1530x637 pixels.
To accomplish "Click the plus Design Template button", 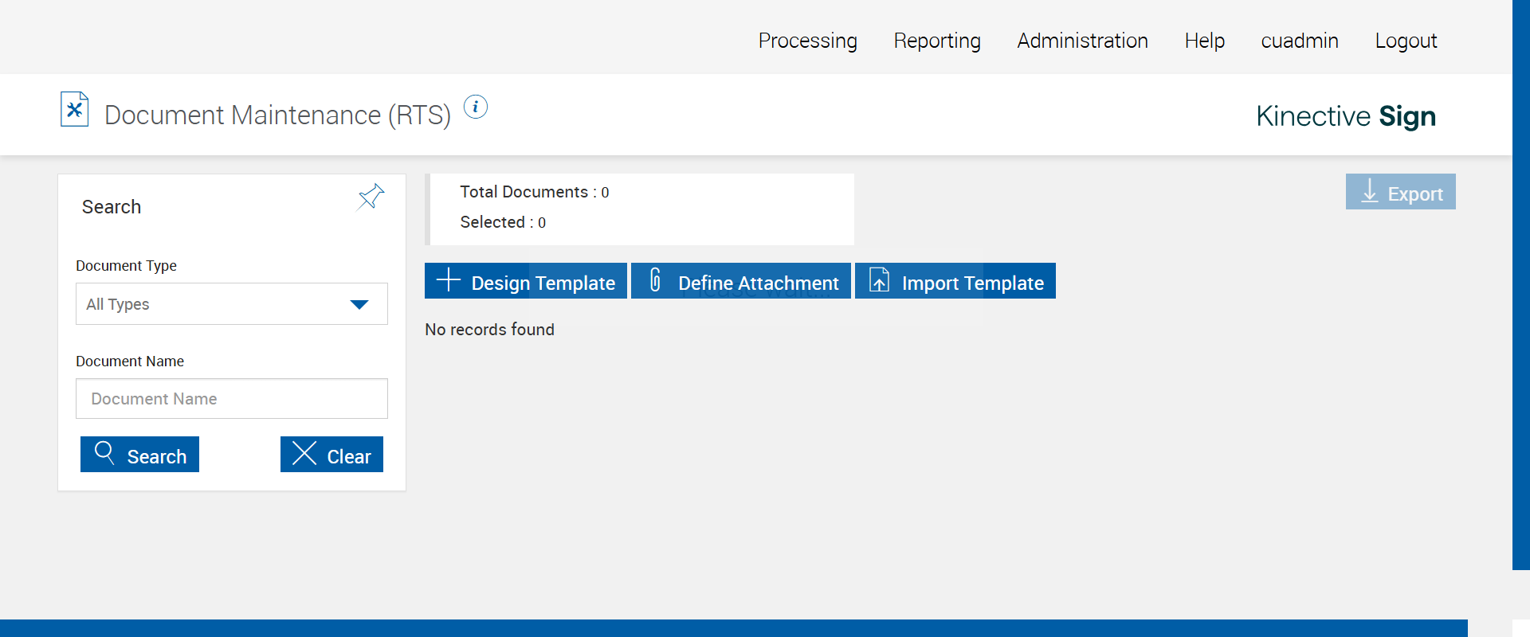I will (526, 281).
